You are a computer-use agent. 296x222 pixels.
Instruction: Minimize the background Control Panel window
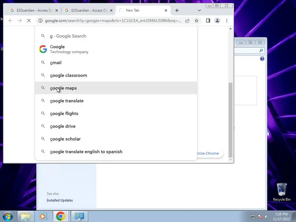tap(241, 42)
